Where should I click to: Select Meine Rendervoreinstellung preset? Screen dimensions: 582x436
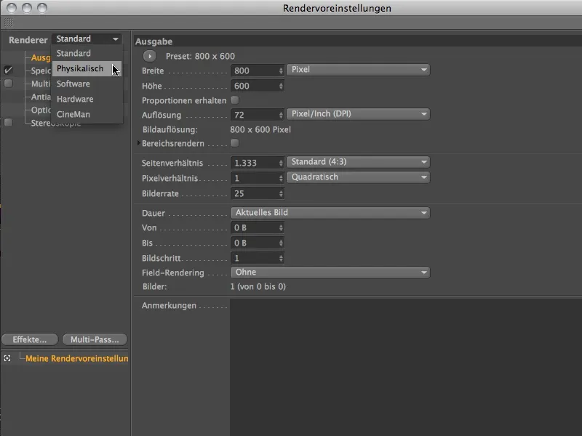[x=77, y=358]
